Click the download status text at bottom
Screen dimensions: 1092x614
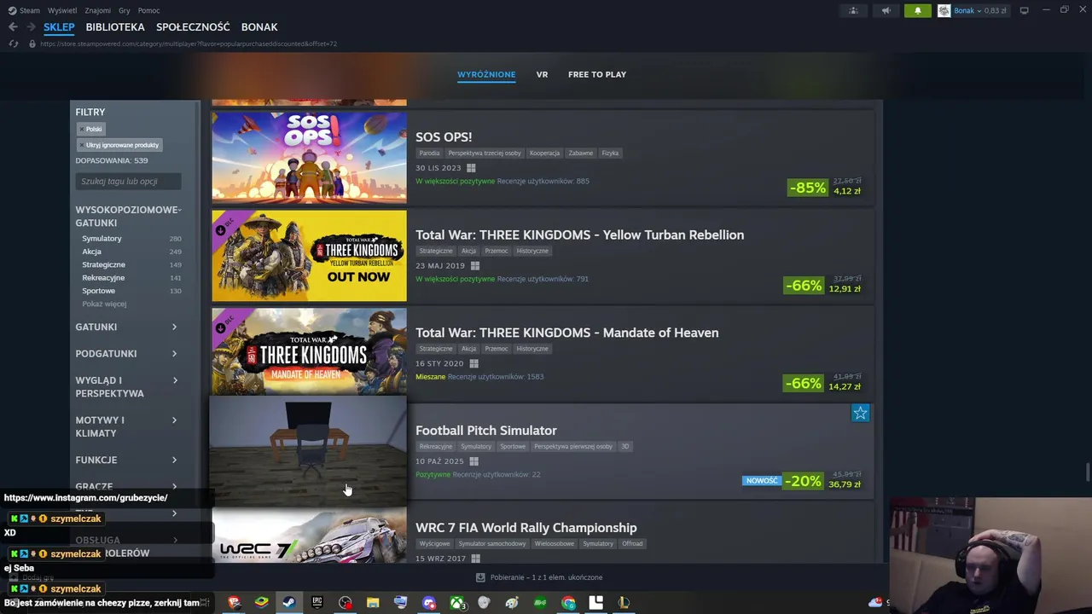click(546, 577)
